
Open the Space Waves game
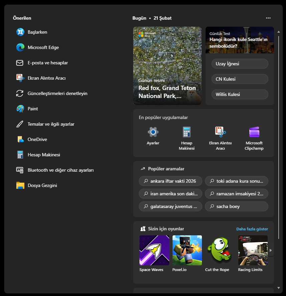tap(154, 254)
